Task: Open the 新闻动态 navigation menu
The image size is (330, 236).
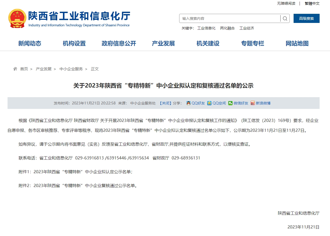Action: (30, 44)
